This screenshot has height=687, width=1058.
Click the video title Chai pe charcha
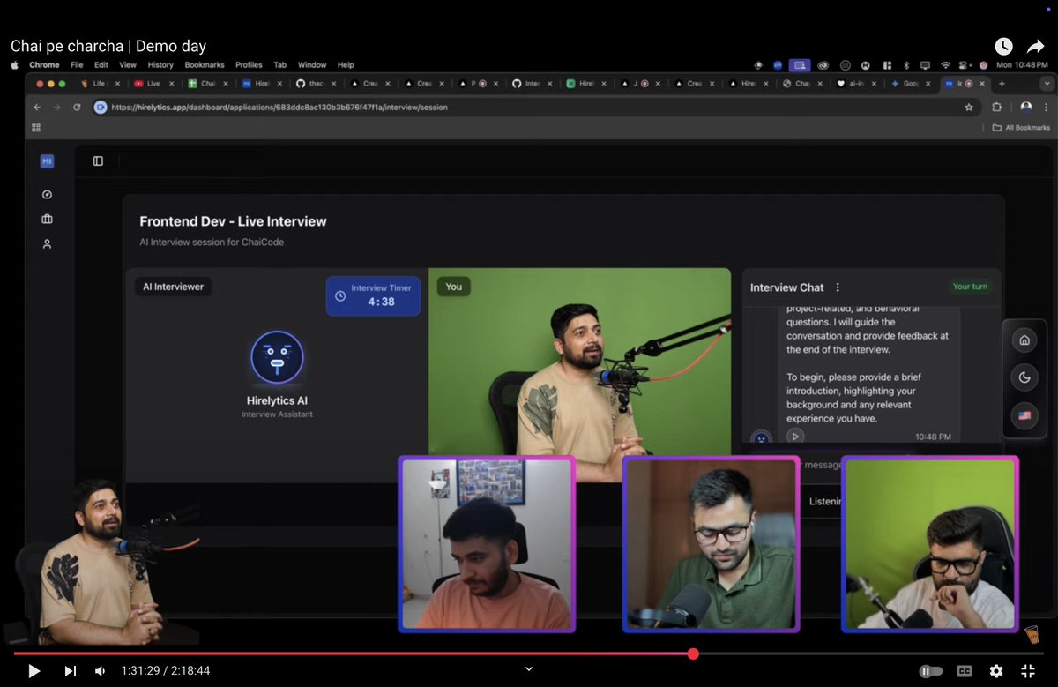click(108, 46)
